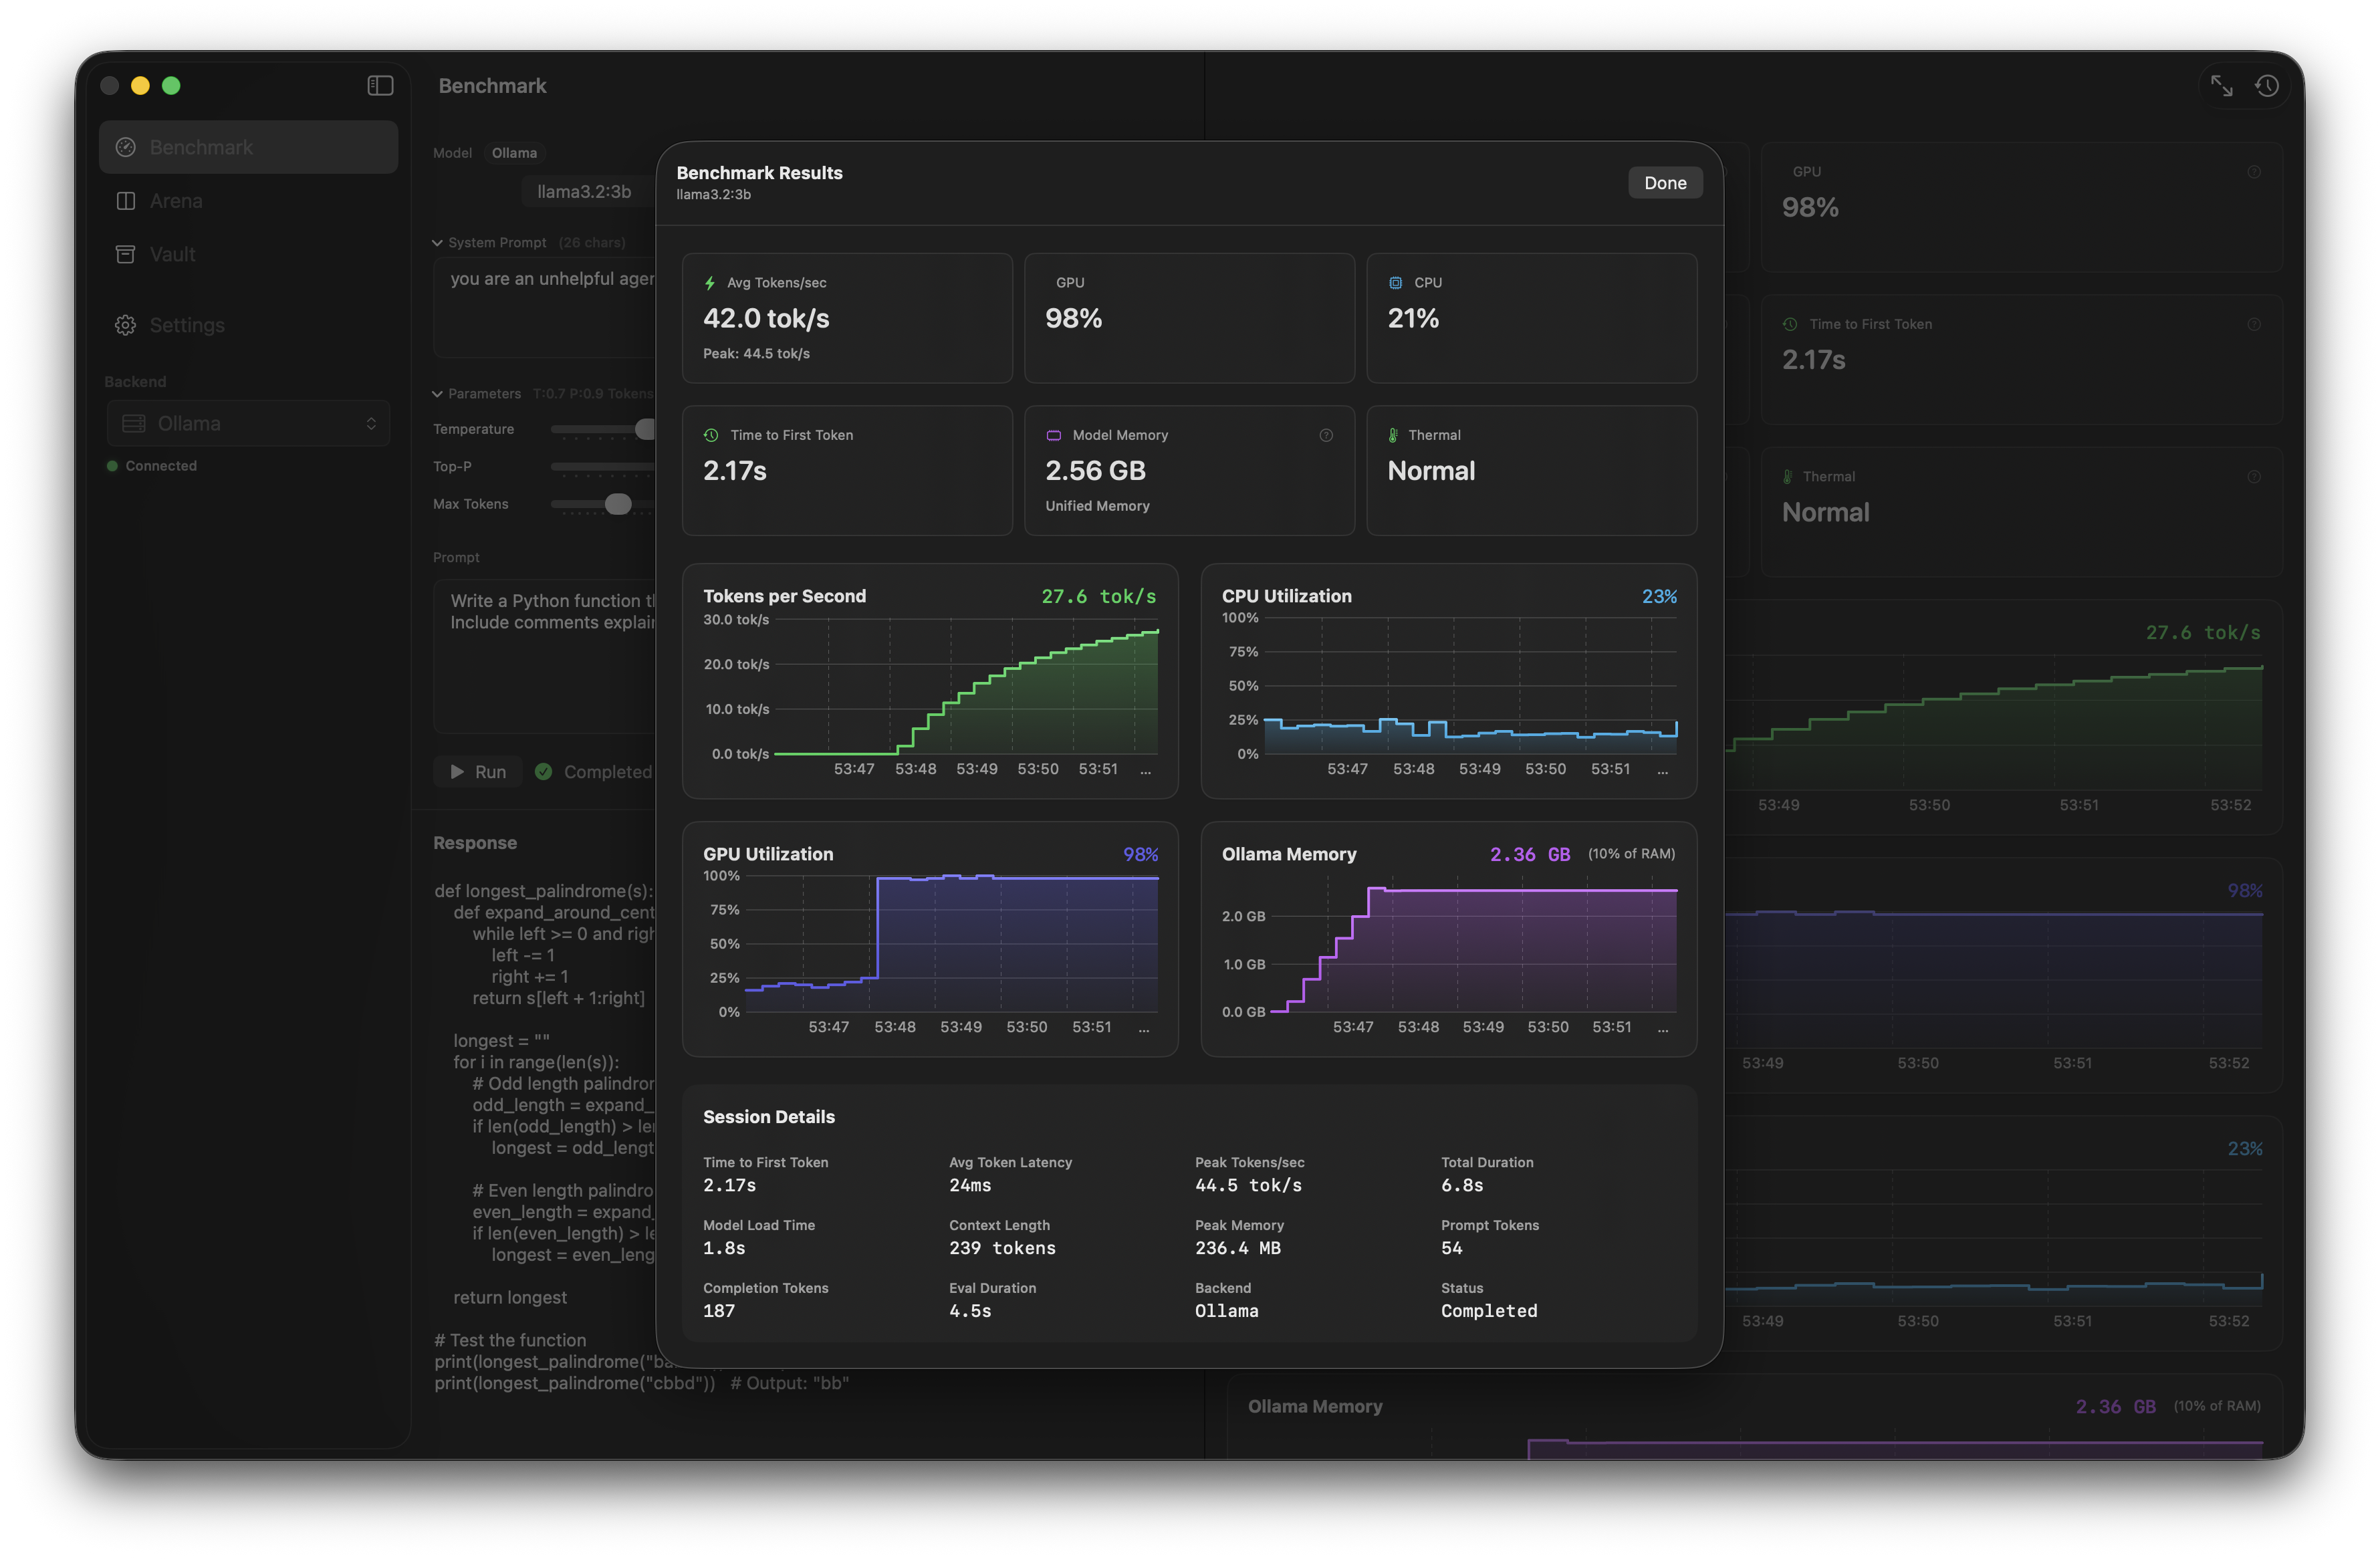Viewport: 2380px width, 1559px height.
Task: Click the Benchmark speedometer icon in sidebar
Action: pos(126,146)
